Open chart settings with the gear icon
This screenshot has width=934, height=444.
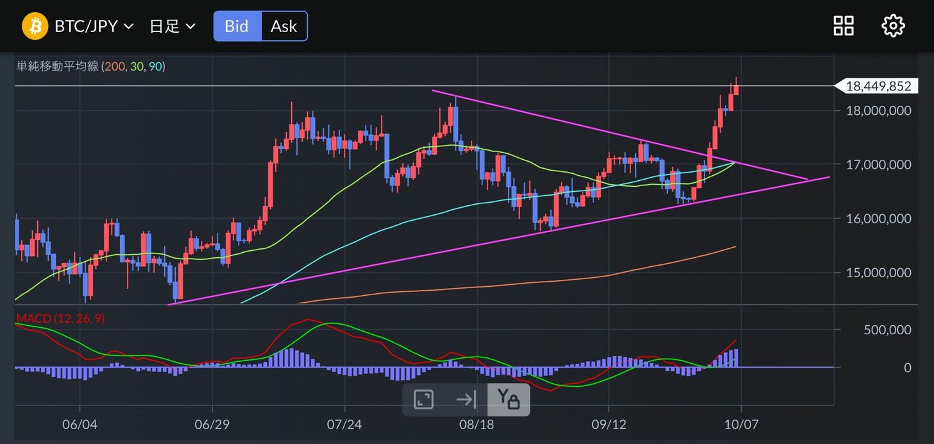coord(893,26)
